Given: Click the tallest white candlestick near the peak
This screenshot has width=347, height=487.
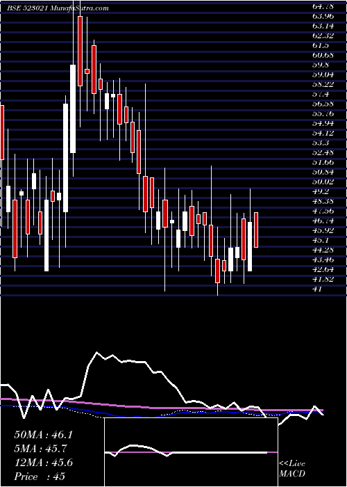Looking at the screenshot, I should (x=73, y=109).
